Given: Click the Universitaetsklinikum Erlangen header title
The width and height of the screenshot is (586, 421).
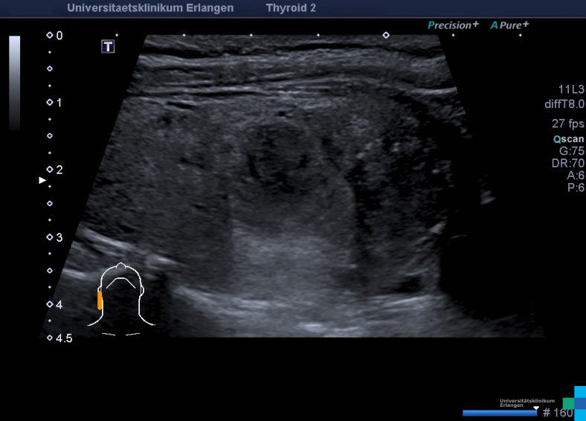Looking at the screenshot, I should point(150,8).
